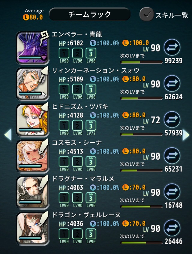Select Job 2 of コスモス・シーナ
This screenshot has width=192, height=254.
click(x=77, y=162)
